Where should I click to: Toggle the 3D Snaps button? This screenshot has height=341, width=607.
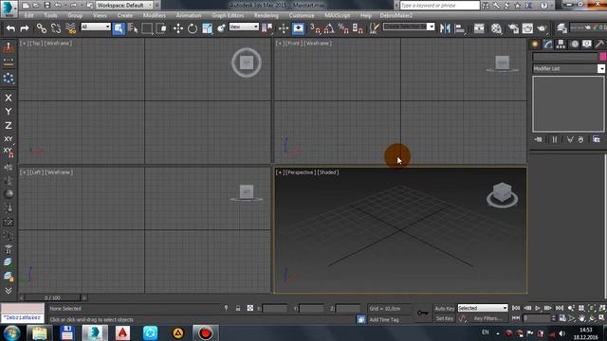click(x=315, y=28)
